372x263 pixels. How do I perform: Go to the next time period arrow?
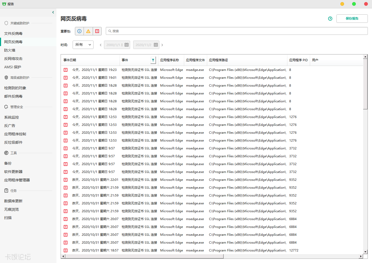162,45
